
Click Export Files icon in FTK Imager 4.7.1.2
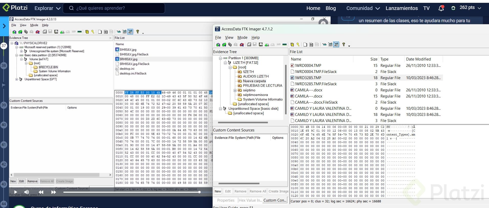point(305,44)
